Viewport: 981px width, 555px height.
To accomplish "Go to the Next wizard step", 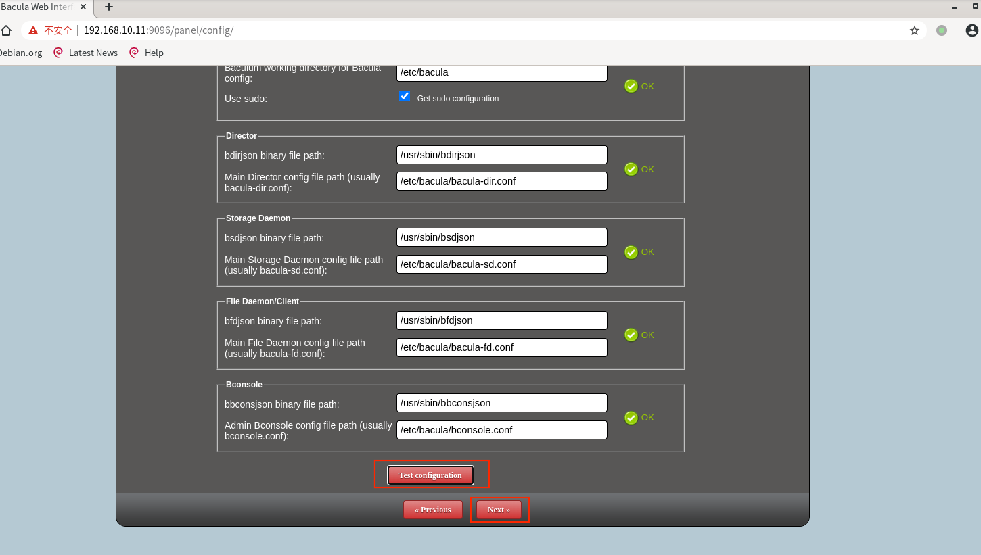I will coord(499,510).
